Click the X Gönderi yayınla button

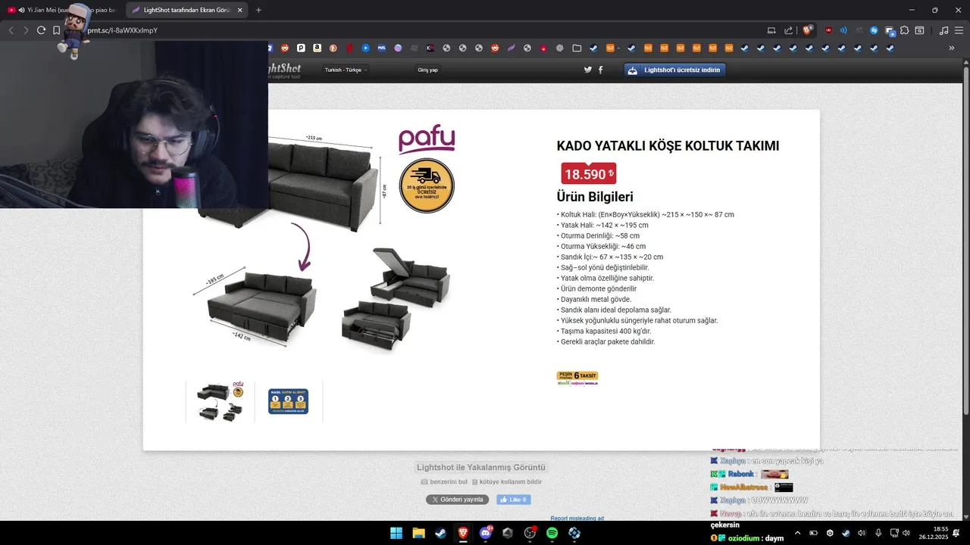pyautogui.click(x=457, y=500)
